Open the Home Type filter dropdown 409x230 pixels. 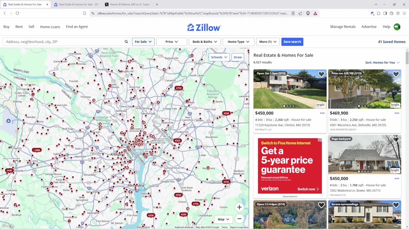pos(238,42)
